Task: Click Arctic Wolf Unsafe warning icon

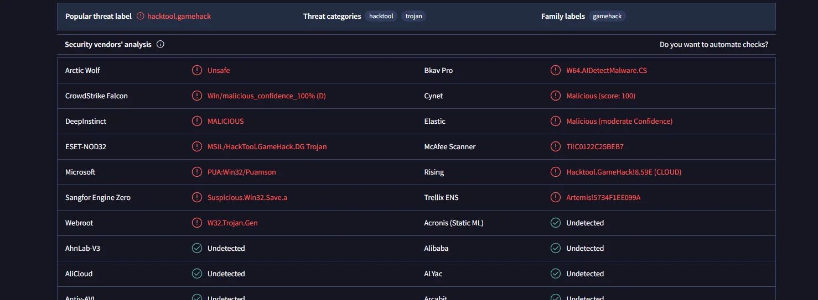Action: tap(196, 71)
